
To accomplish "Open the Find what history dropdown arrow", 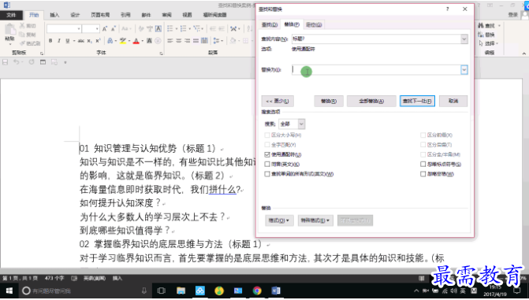I will coord(464,39).
